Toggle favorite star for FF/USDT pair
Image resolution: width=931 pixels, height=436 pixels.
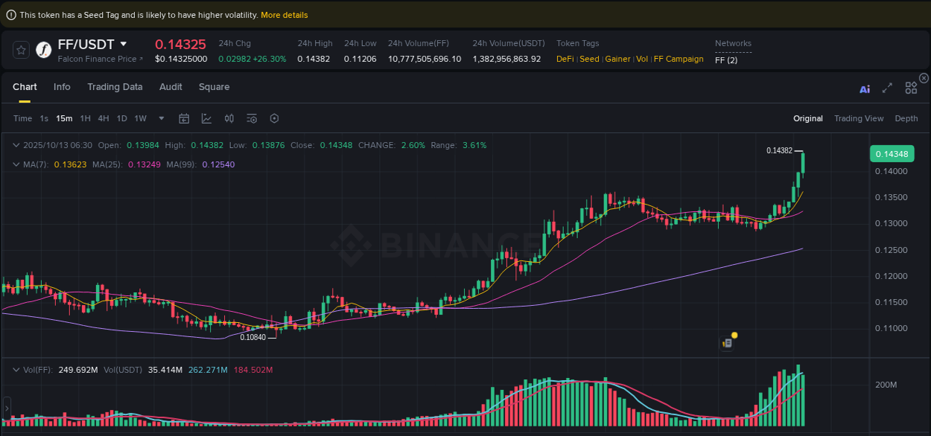pos(20,50)
